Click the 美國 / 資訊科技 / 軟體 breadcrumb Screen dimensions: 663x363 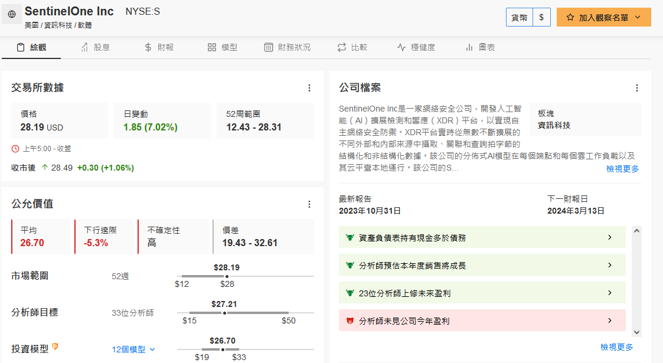coord(58,25)
